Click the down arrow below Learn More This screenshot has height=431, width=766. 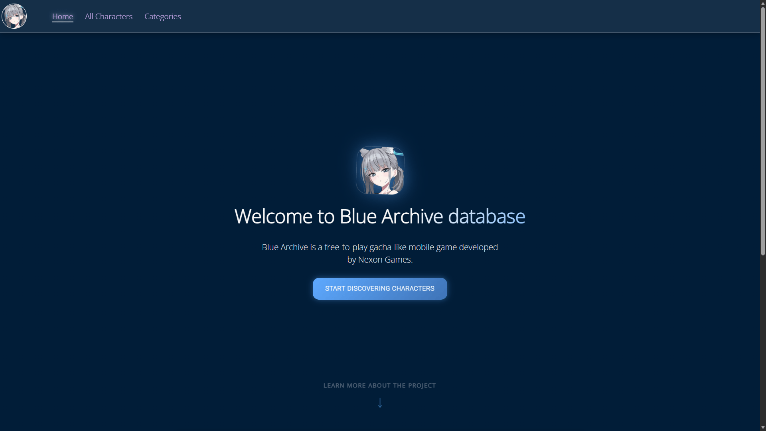pyautogui.click(x=380, y=403)
